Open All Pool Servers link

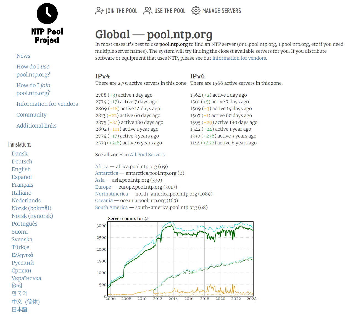click(147, 155)
